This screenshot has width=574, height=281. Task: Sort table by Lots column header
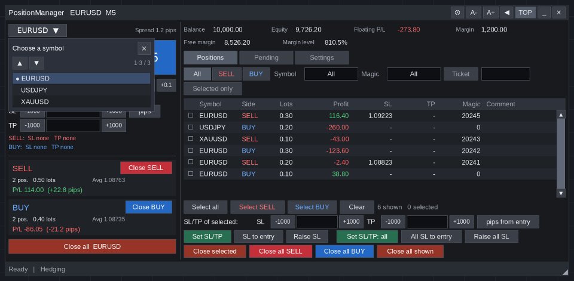286,104
